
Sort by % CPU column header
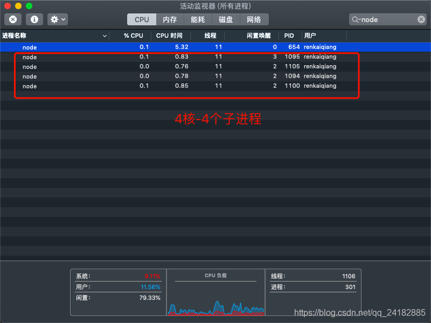130,36
